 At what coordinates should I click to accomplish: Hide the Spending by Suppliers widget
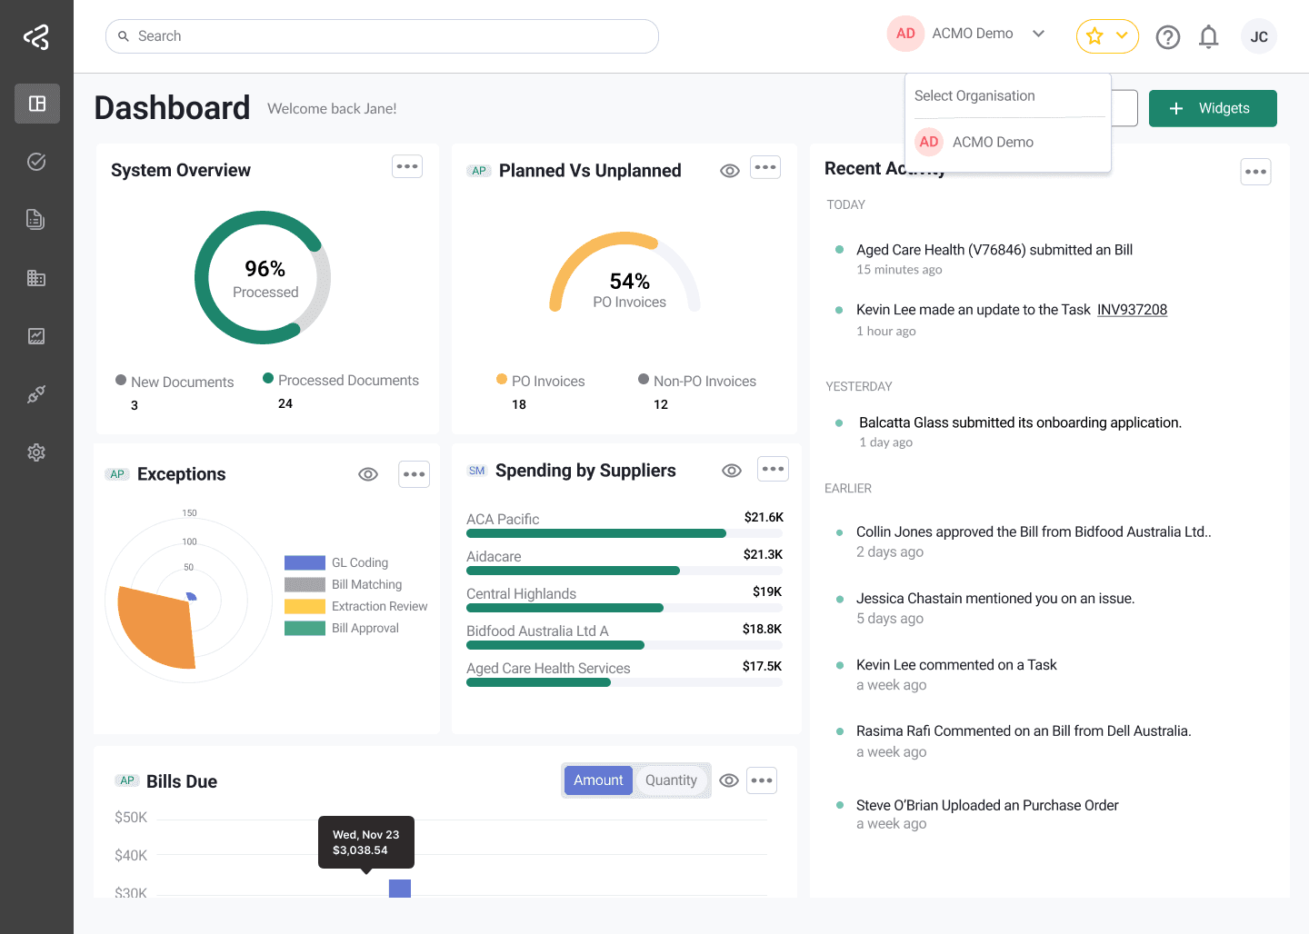[732, 470]
